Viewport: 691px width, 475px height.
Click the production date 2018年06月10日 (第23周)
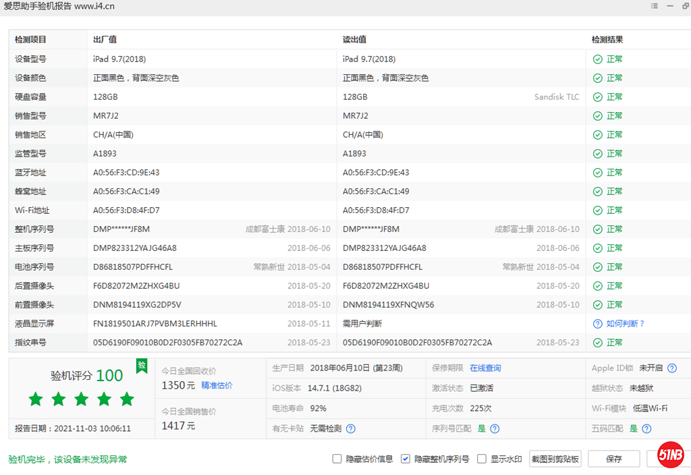click(x=356, y=368)
